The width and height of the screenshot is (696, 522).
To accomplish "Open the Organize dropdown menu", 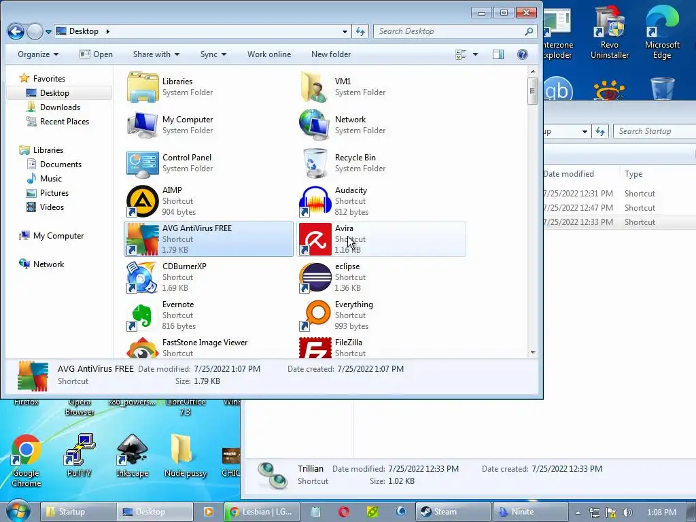I will (x=38, y=54).
